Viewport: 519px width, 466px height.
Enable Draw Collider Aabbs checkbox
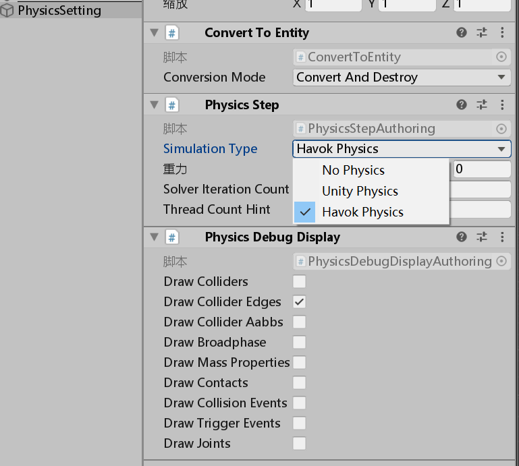[299, 322]
